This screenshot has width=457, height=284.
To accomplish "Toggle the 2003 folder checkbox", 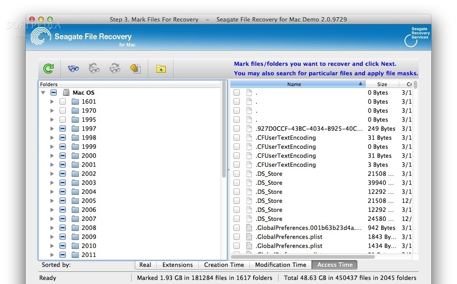I will [x=63, y=183].
